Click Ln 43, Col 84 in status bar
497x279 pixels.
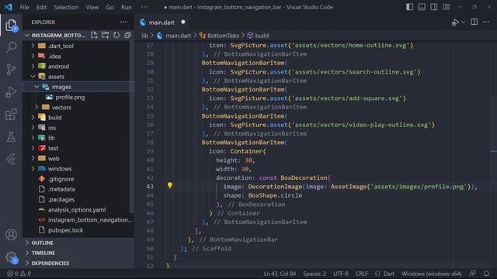pos(280,274)
